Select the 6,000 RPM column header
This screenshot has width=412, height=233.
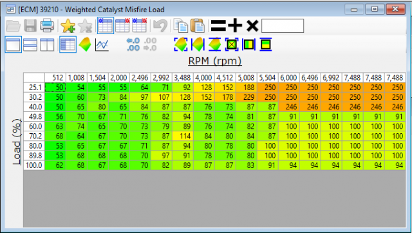pyautogui.click(x=289, y=78)
